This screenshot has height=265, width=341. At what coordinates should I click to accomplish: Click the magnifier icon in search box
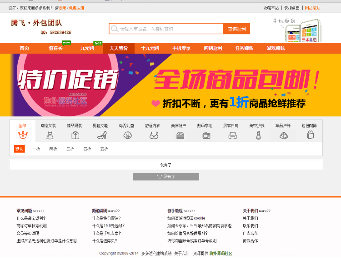(115, 29)
